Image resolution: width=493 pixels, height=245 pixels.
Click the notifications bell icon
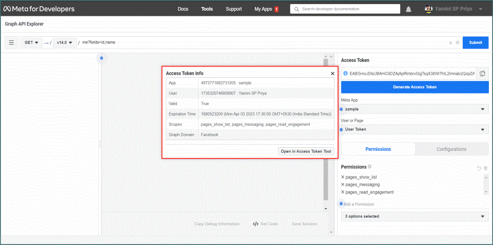[408, 9]
